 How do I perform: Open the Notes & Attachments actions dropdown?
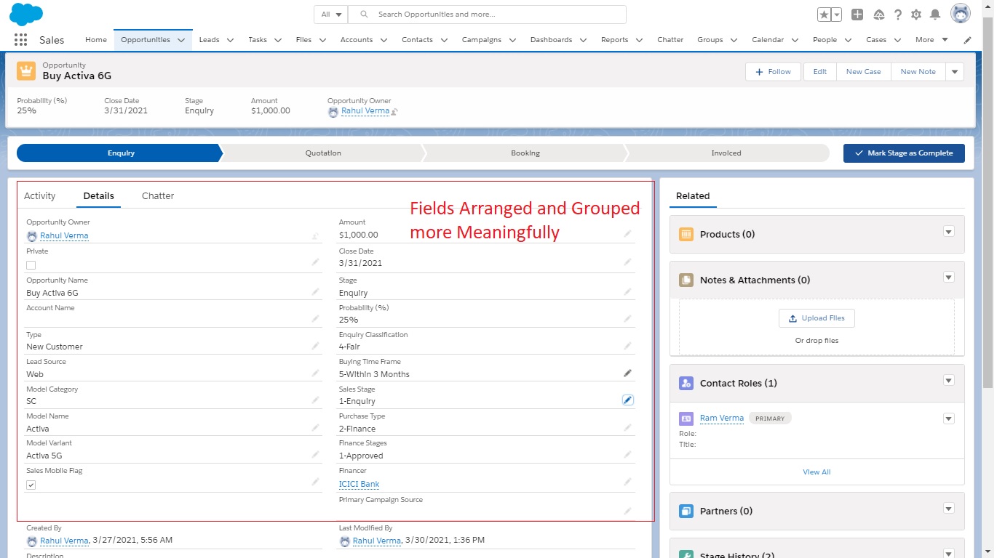click(x=948, y=278)
